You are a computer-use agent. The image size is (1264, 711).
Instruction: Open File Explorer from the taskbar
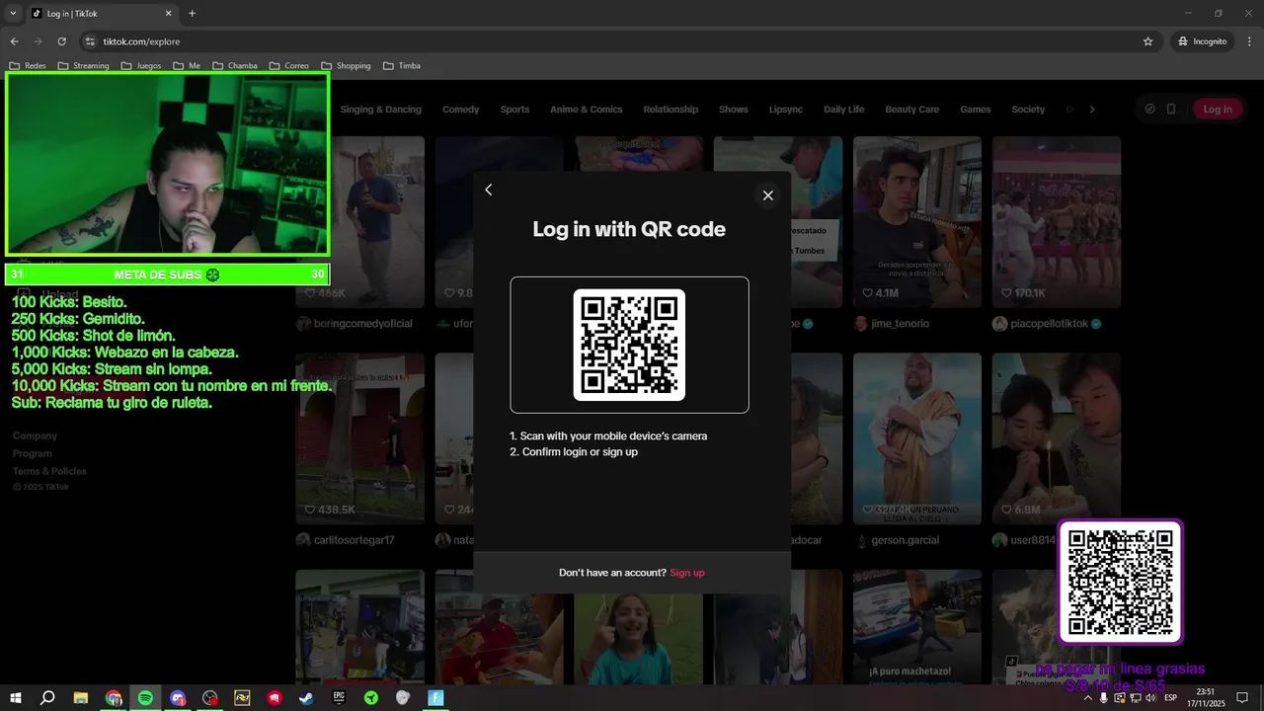(81, 698)
